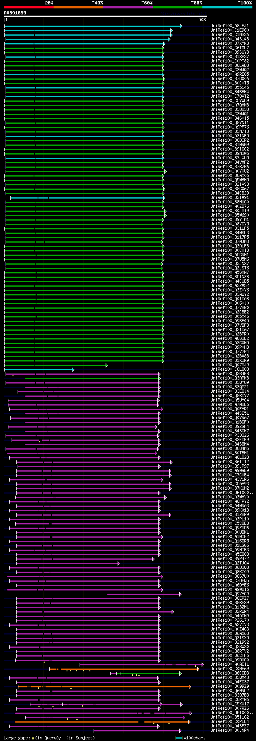The height and width of the screenshot is (741, 256).
Task: Click label UniRef100_A0YMU2
Action: (x=230, y=171)
